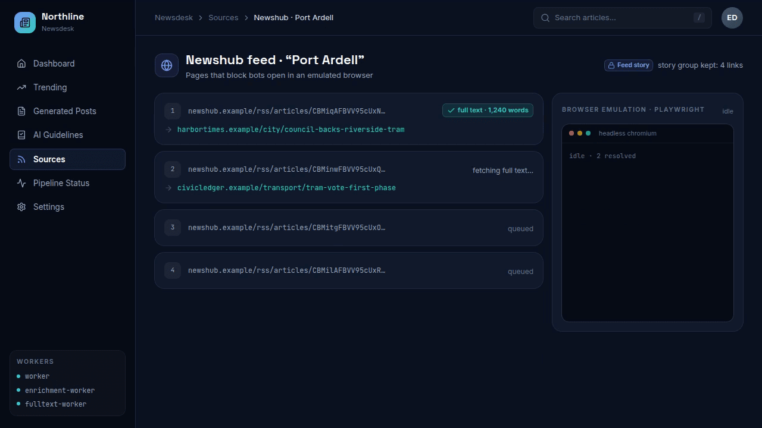Click row number 1 badge
The width and height of the screenshot is (762, 428).
pos(173,111)
